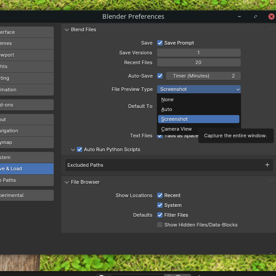276x276 pixels.
Task: Add an excluded path with plus icon
Action: [267, 165]
